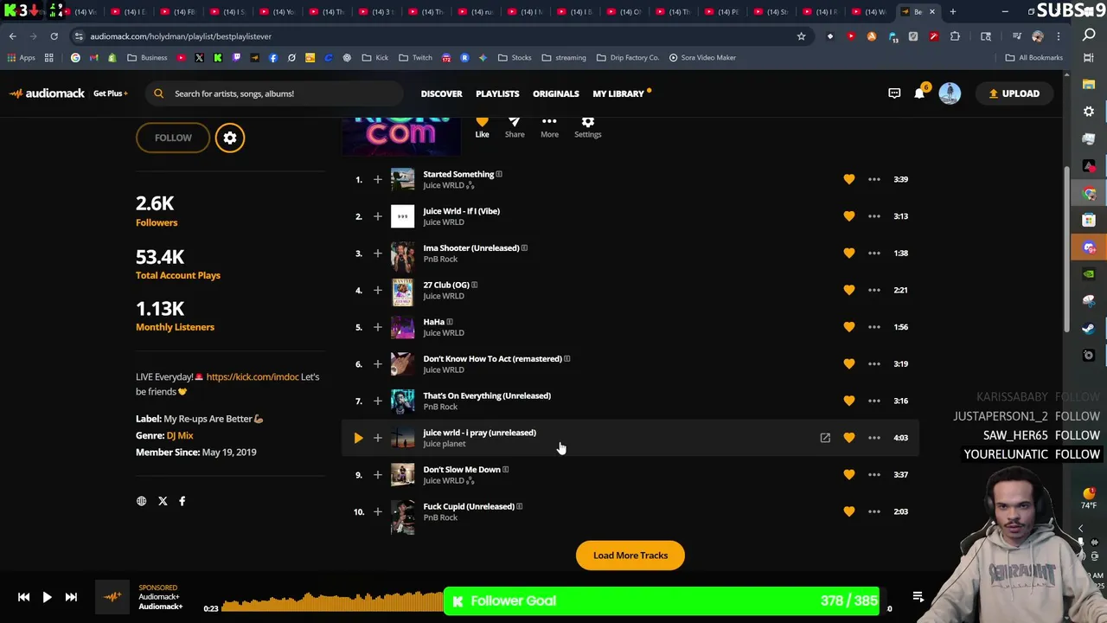
Task: Open the user avatar menu
Action: [950, 93]
